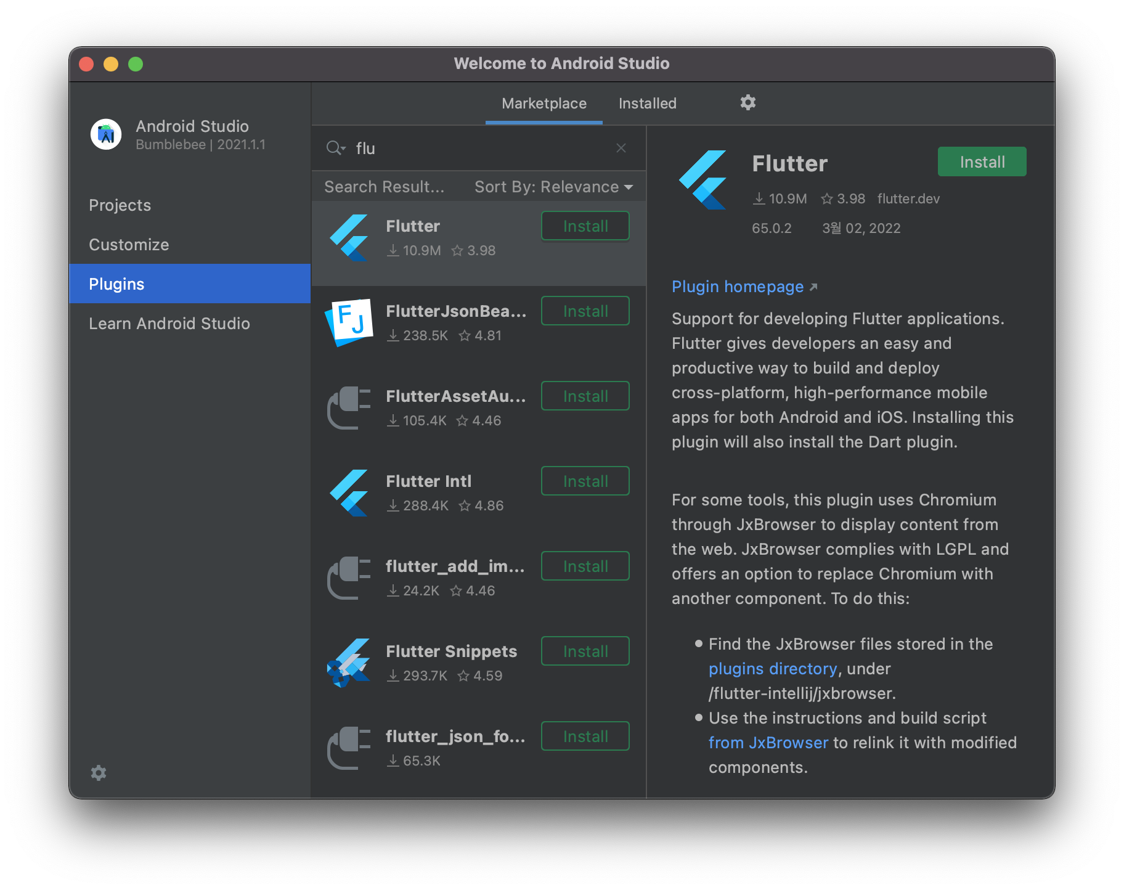Open Learn Android Studio in the sidebar
This screenshot has height=890, width=1124.
(190, 324)
